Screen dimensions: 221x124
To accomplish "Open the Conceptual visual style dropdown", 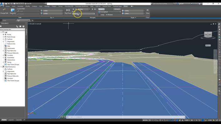I will [x=110, y=12].
